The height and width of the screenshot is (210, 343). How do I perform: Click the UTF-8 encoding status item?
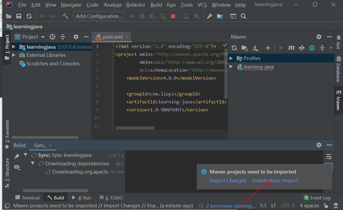(288, 206)
